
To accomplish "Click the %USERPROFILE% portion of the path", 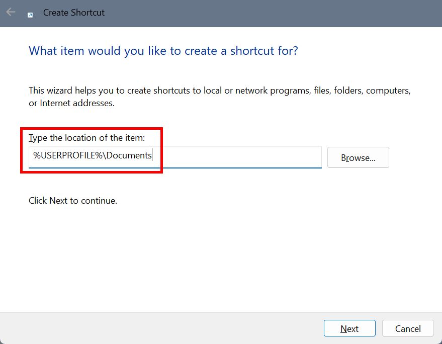I will [68, 155].
